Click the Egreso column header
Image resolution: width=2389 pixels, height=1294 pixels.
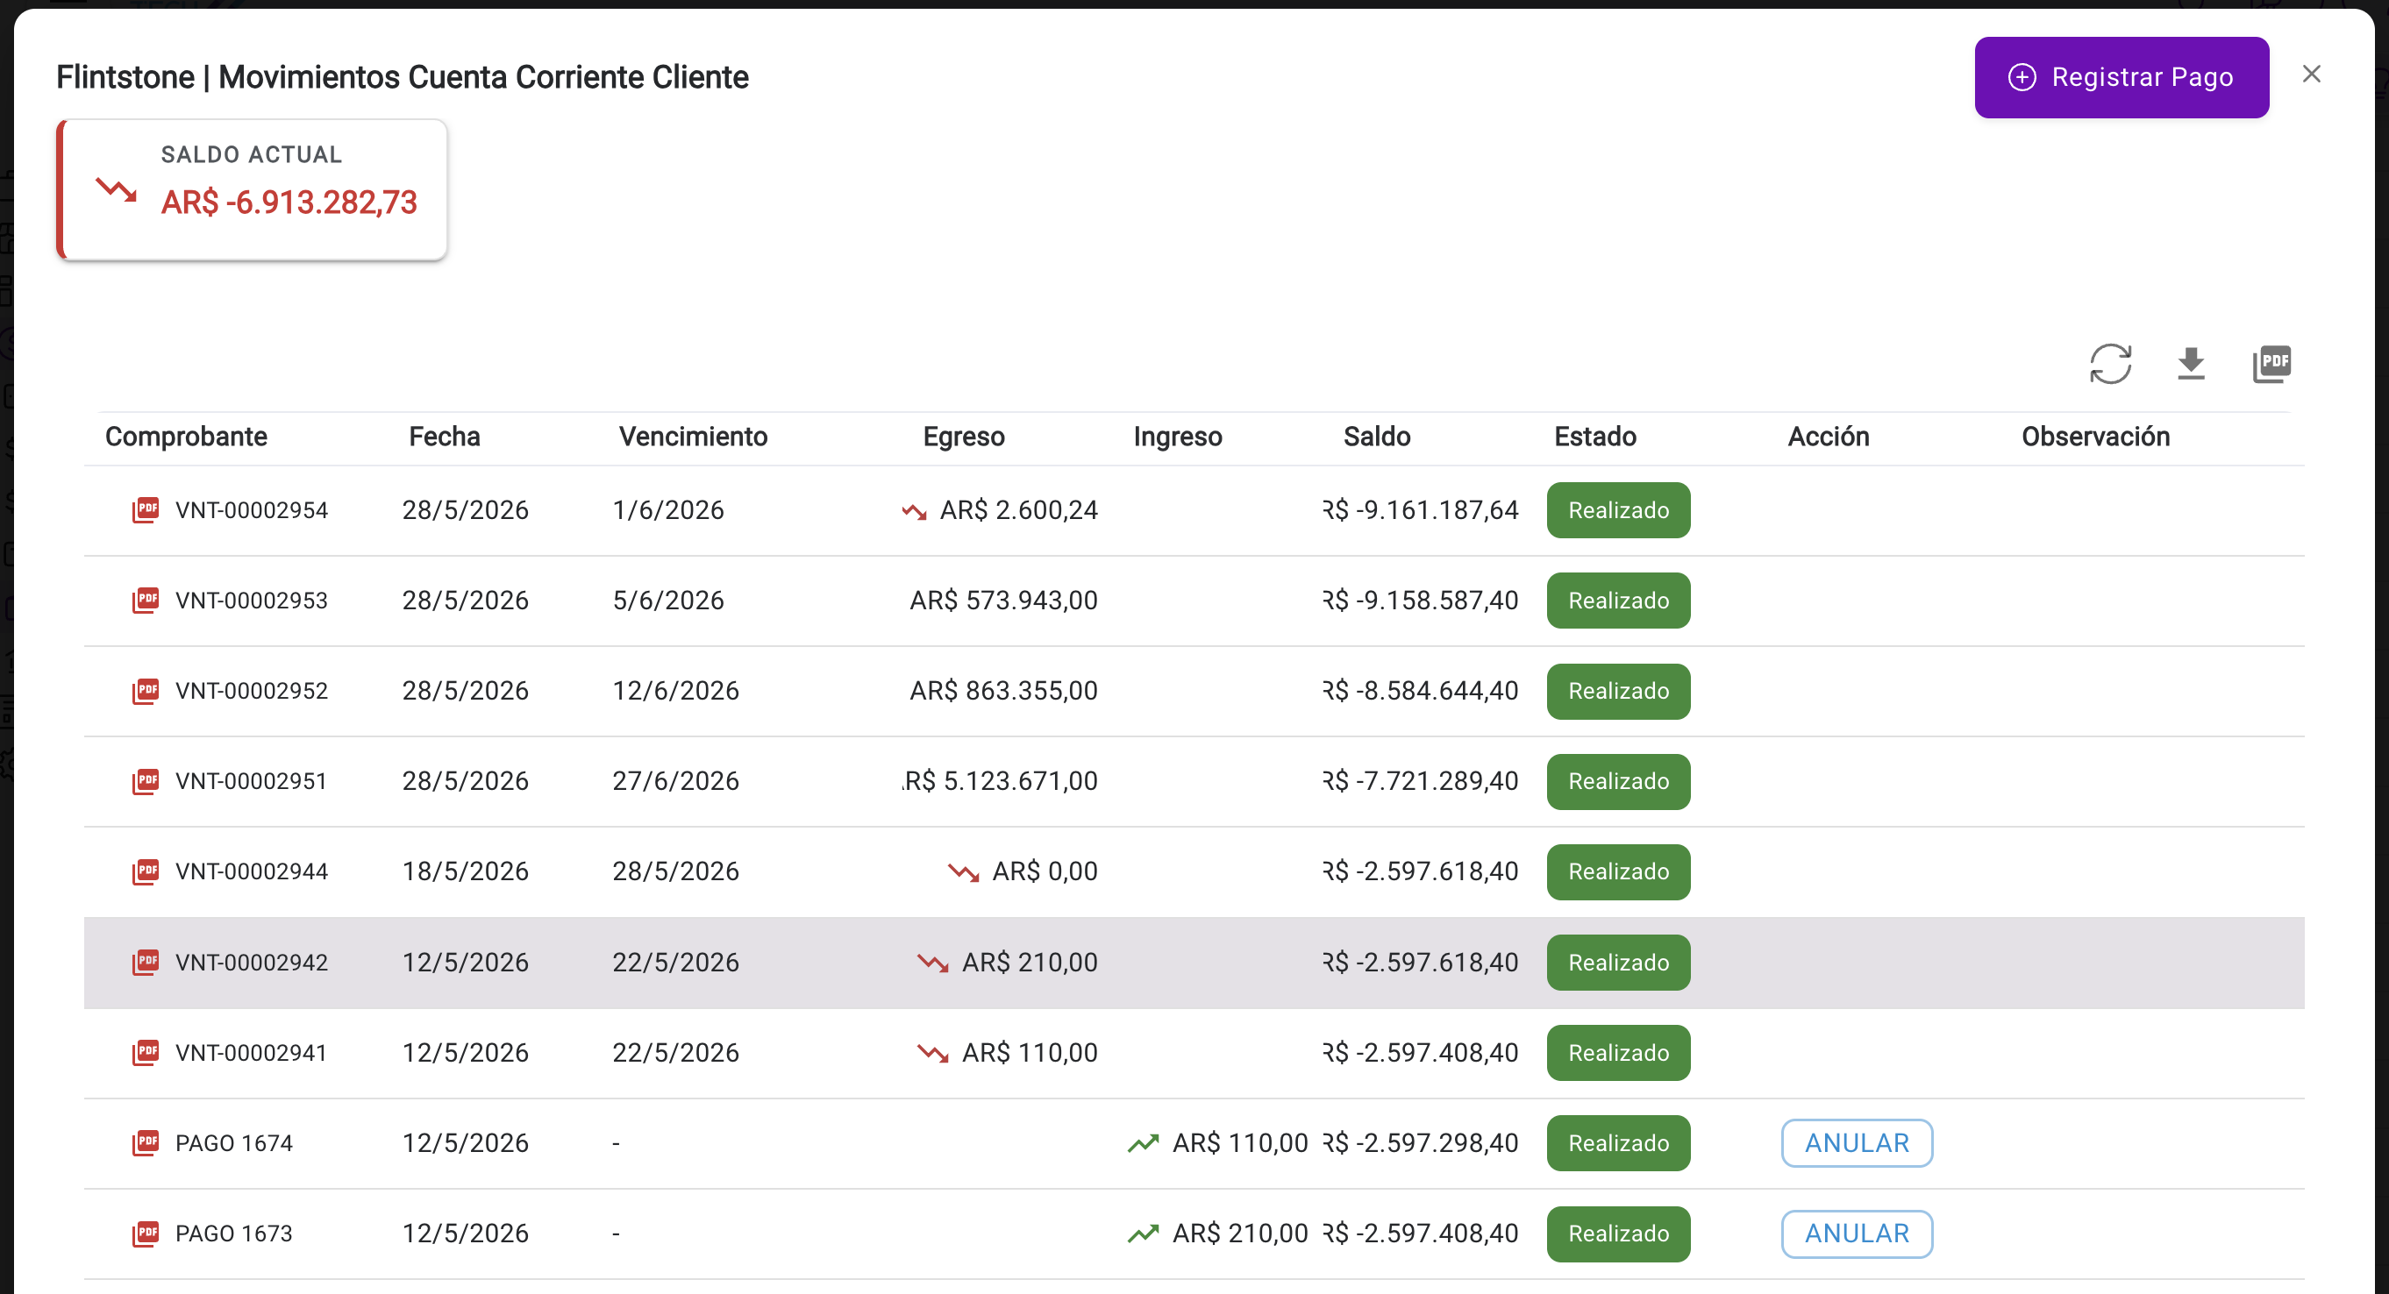[964, 437]
